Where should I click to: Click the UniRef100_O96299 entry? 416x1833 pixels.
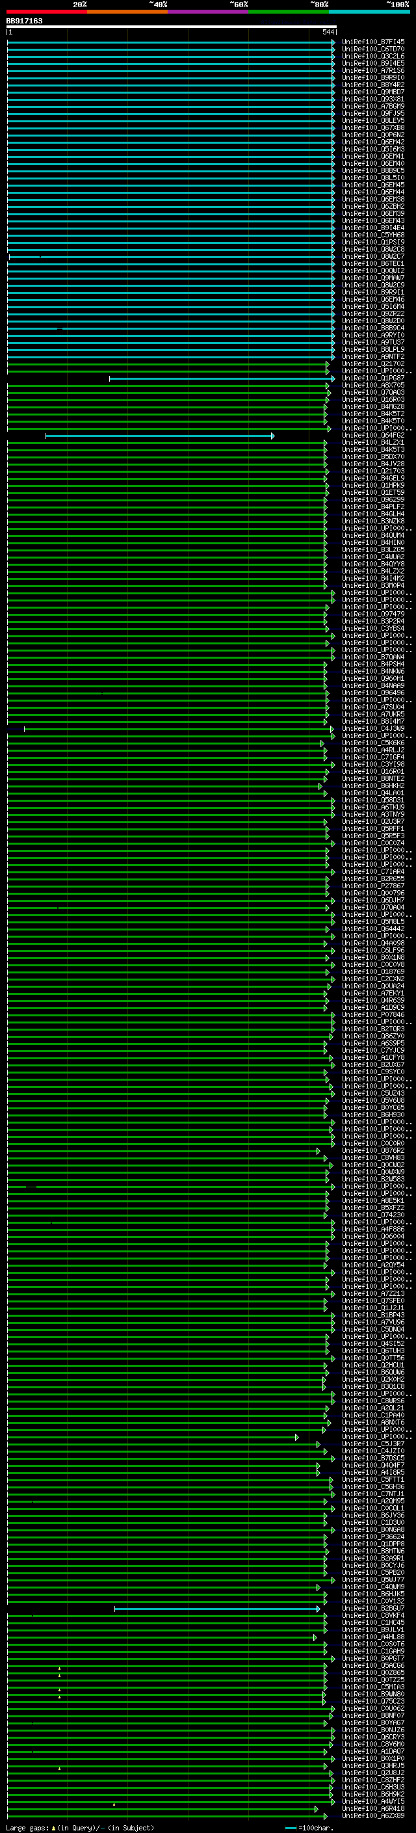click(x=373, y=499)
